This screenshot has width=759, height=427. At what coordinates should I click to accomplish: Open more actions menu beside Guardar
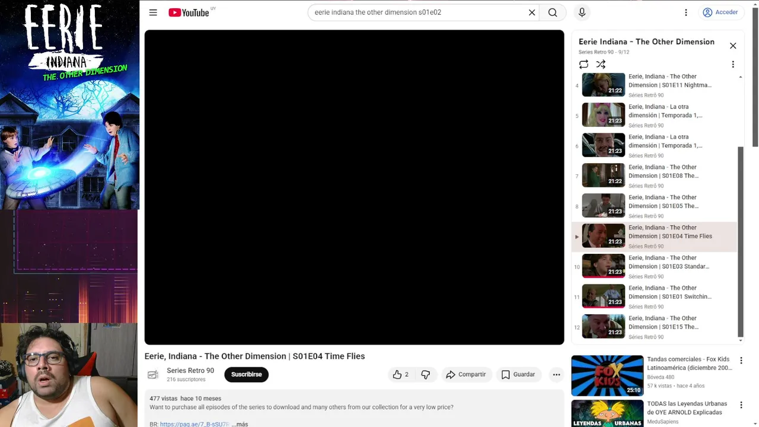click(x=556, y=374)
